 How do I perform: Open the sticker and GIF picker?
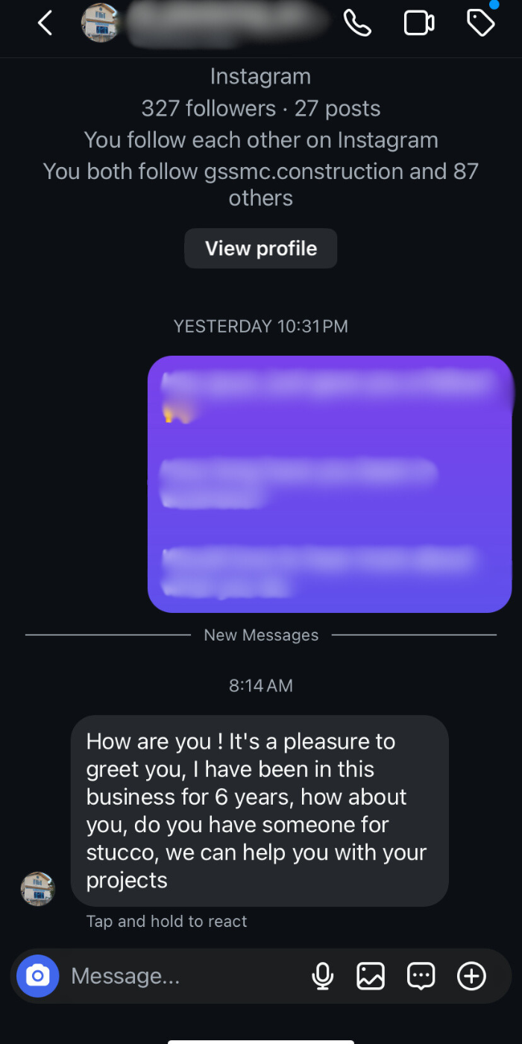pyautogui.click(x=421, y=975)
